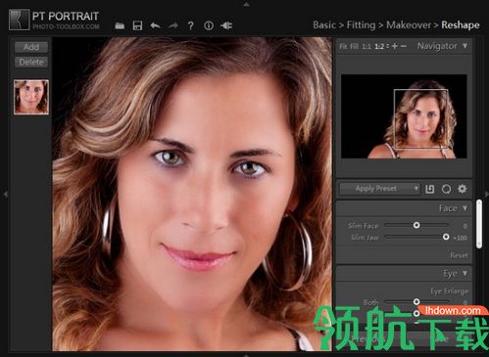Screen dimensions: 489x357
Task: Collapse the Eye section
Action: click(x=465, y=273)
